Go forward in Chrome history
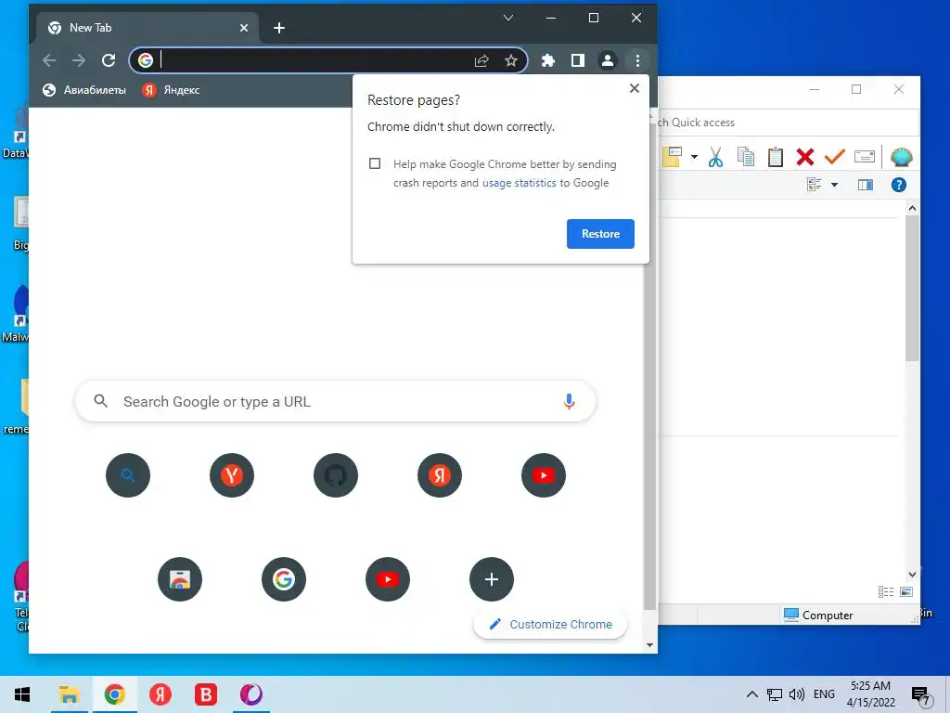The height and width of the screenshot is (713, 950). [79, 60]
